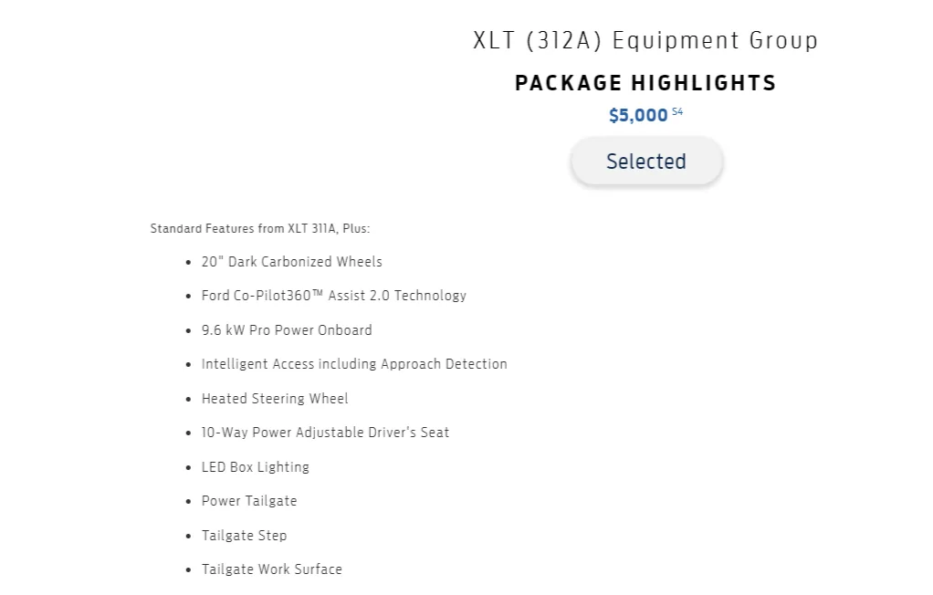Select the Heated Steering Wheel feature
The image size is (933, 595).
click(275, 399)
